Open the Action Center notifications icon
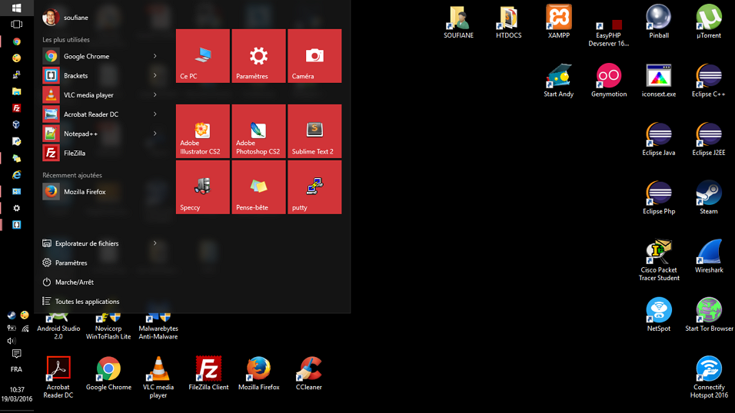Viewport: 735px width, 413px height. pos(16,354)
